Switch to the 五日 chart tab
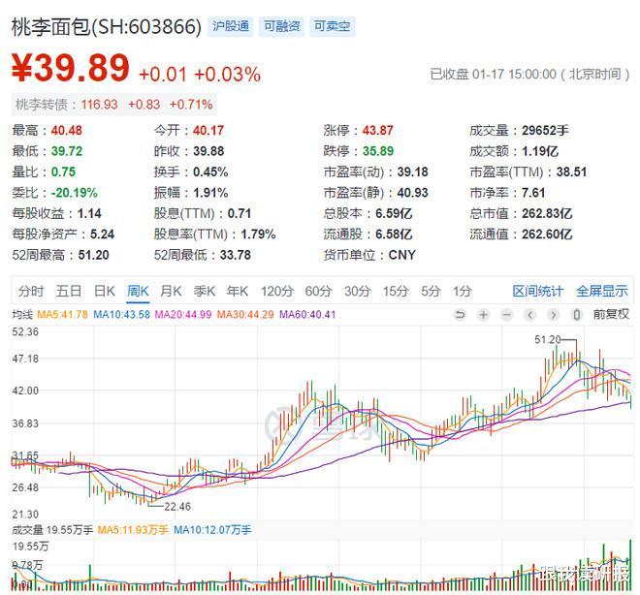This screenshot has width=640, height=595. point(69,291)
